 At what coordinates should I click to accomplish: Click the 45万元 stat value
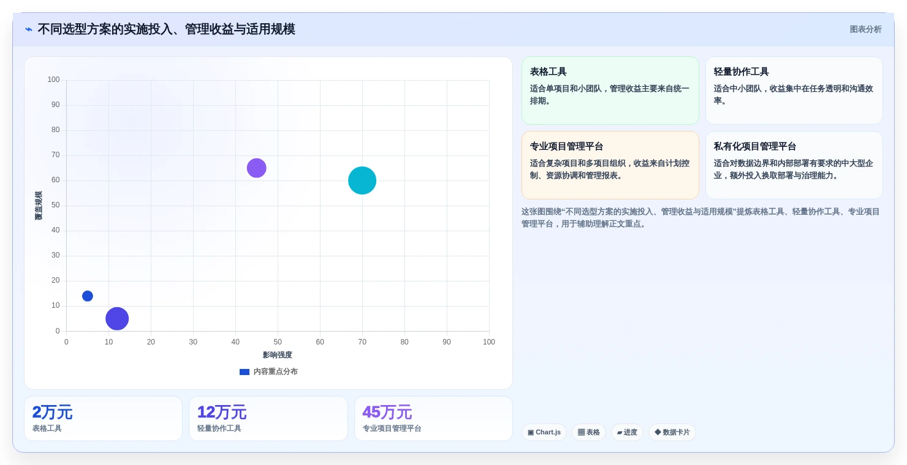click(387, 412)
